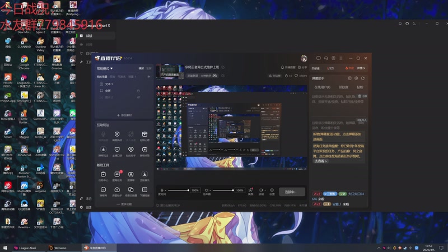448x252 pixels.
Task: Click 添加素材 to add a source
Action: 124,115
